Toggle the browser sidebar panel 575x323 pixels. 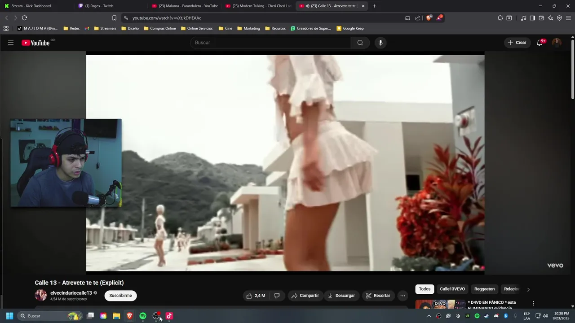tap(532, 18)
